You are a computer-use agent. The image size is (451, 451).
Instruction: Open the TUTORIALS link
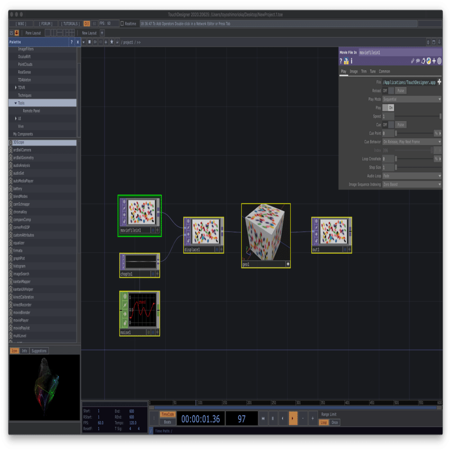[70, 24]
